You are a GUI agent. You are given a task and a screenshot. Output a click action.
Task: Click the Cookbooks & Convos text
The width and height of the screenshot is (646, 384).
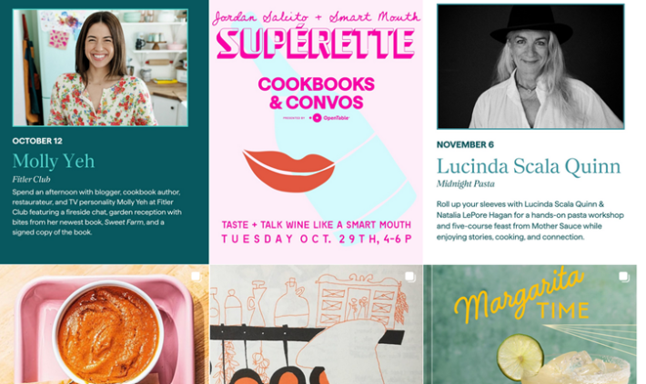pyautogui.click(x=316, y=93)
